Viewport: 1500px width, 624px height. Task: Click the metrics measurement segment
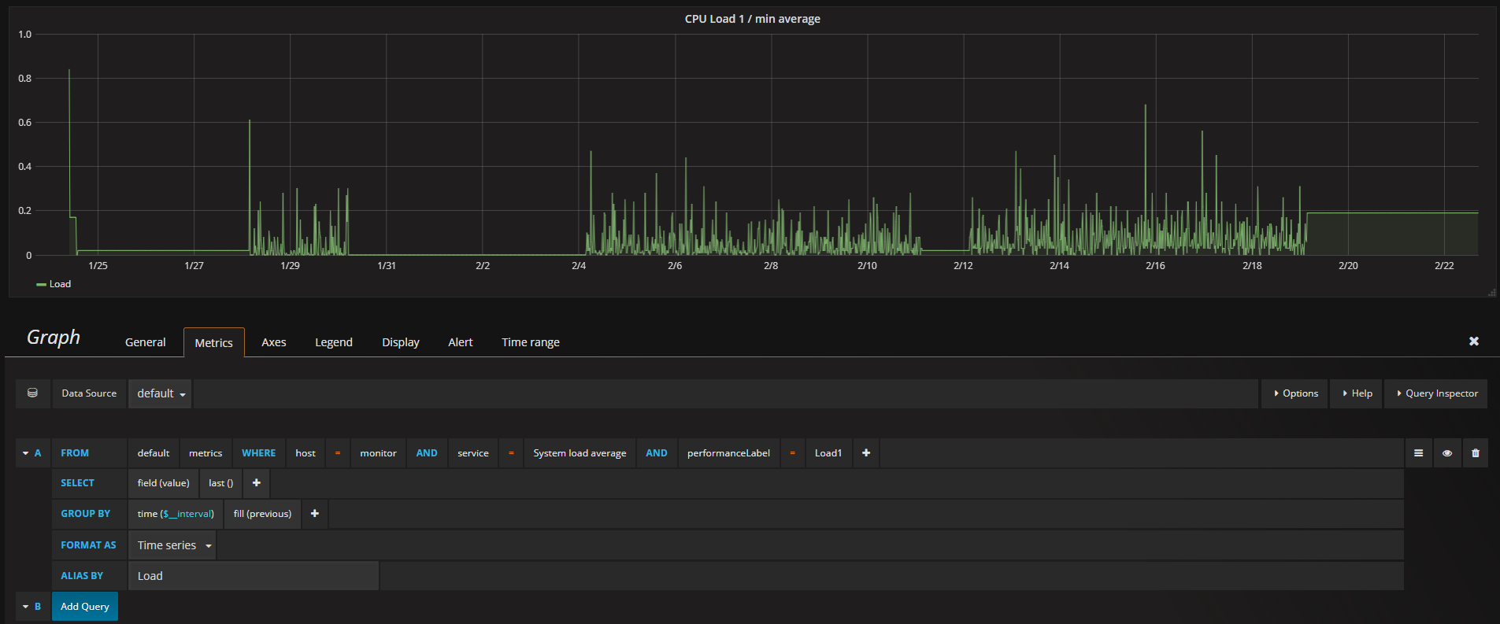pyautogui.click(x=206, y=453)
